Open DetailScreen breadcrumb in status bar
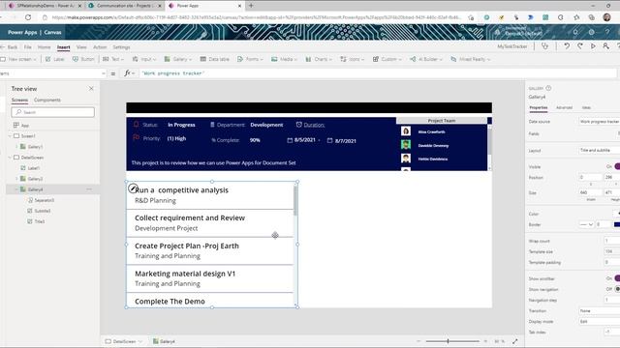This screenshot has height=348, width=620. (124, 341)
